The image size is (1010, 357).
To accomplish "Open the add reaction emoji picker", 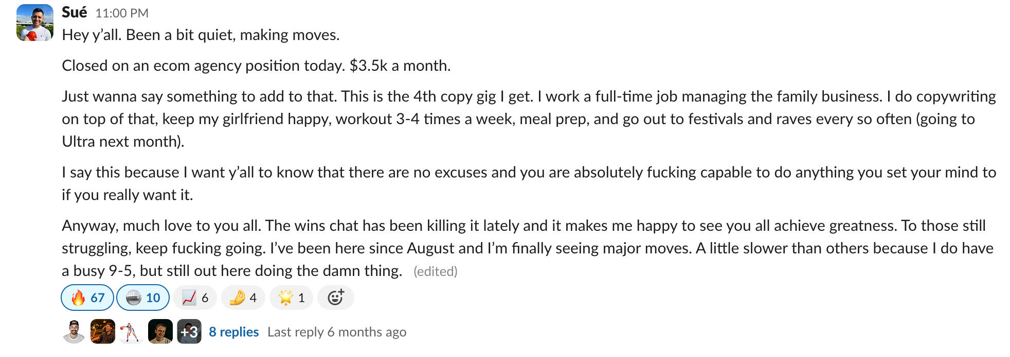I will [x=335, y=298].
